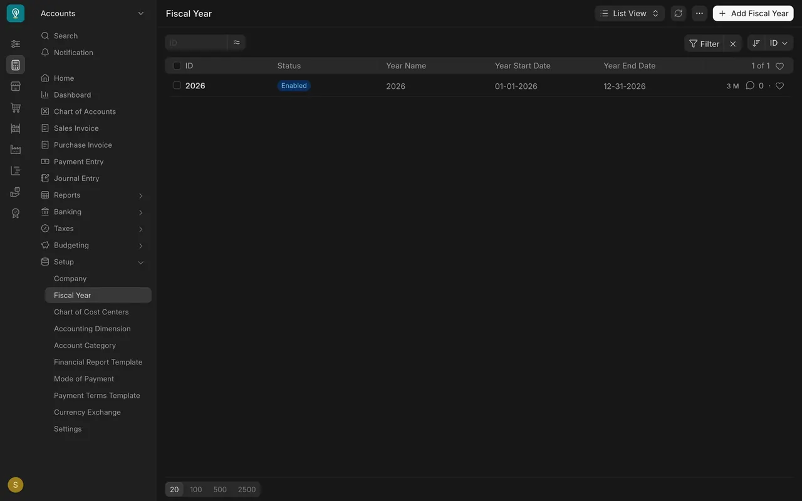802x501 pixels.
Task: Like the 2026 fiscal year heart icon
Action: pyautogui.click(x=779, y=86)
